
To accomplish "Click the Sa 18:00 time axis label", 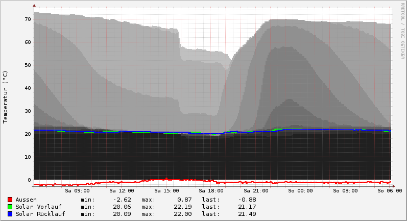I will 211,191.
